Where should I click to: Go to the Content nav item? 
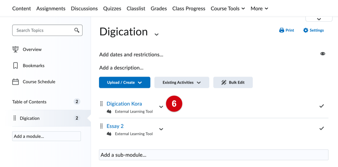[22, 9]
